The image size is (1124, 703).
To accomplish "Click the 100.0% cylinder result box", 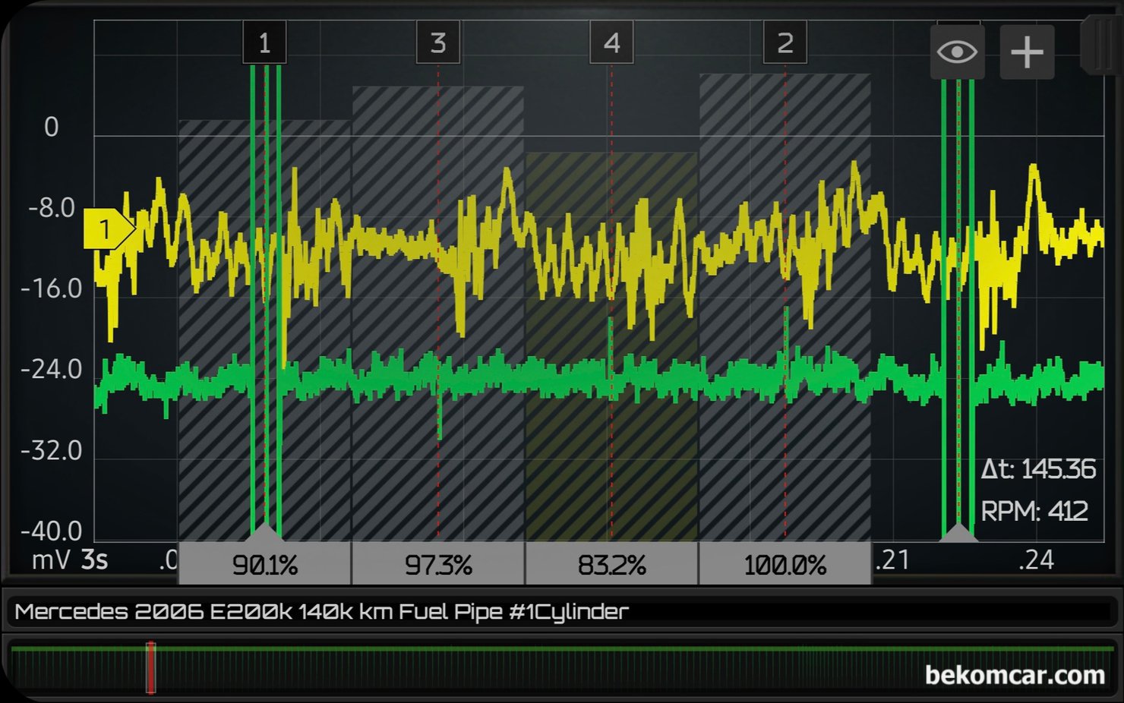I will [x=785, y=564].
